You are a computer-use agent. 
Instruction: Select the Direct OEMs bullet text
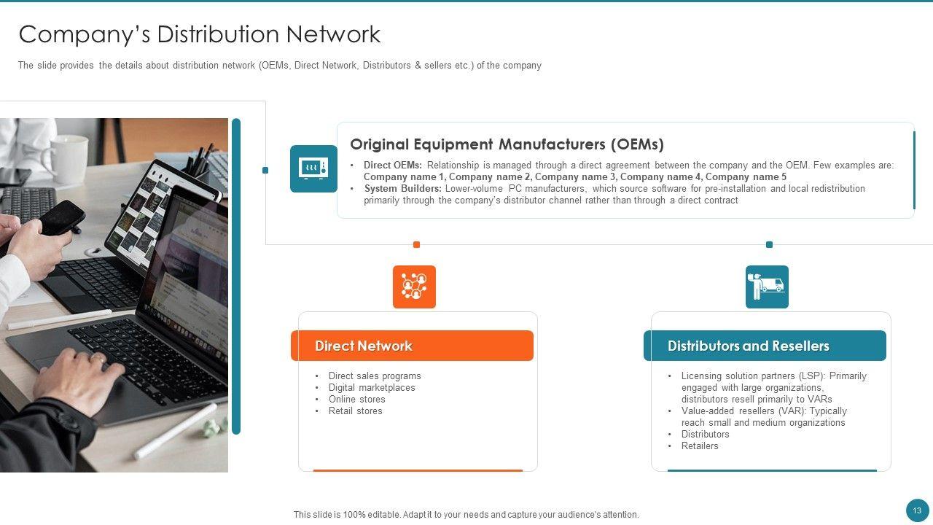628,171
